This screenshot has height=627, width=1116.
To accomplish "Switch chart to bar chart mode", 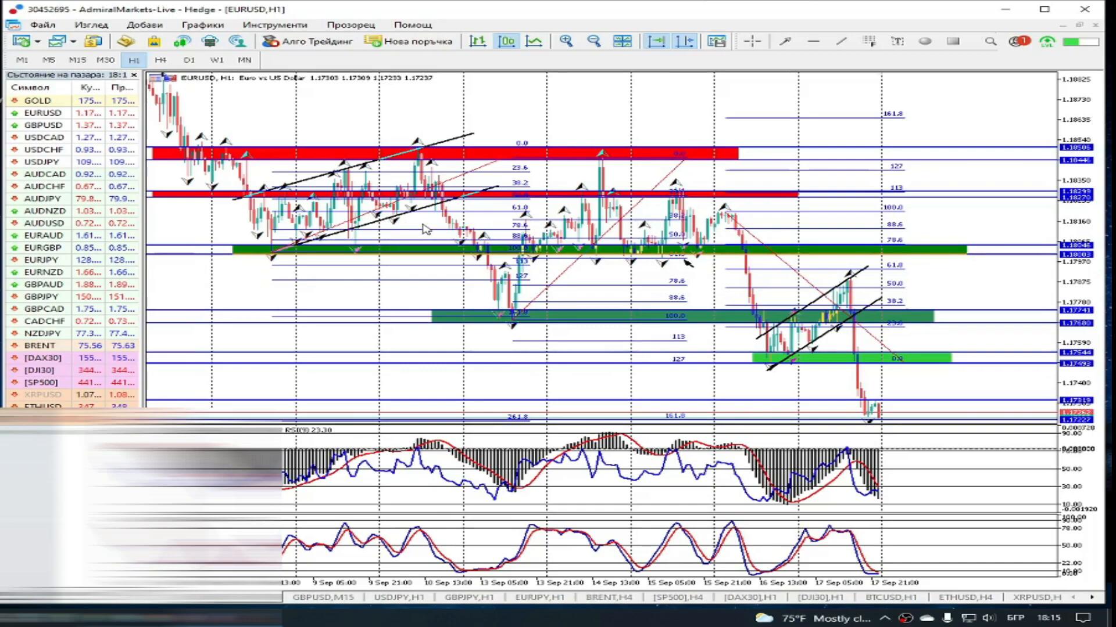I will (478, 41).
